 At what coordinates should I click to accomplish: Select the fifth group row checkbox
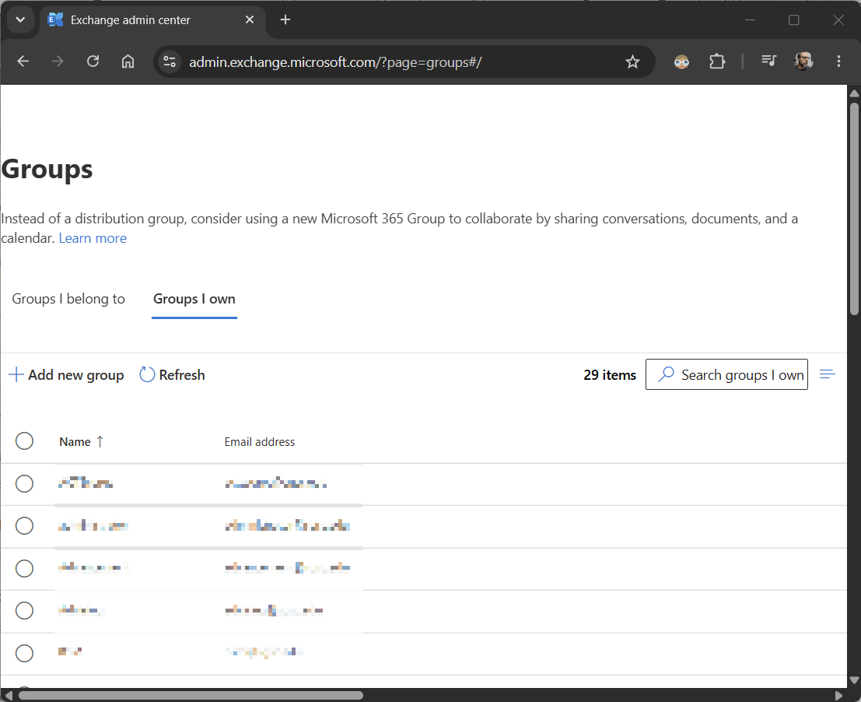pyautogui.click(x=24, y=653)
